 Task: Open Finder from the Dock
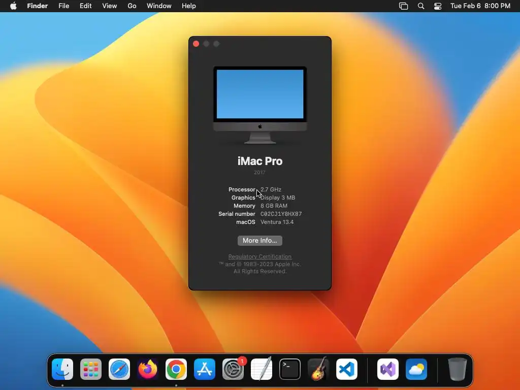coord(62,369)
